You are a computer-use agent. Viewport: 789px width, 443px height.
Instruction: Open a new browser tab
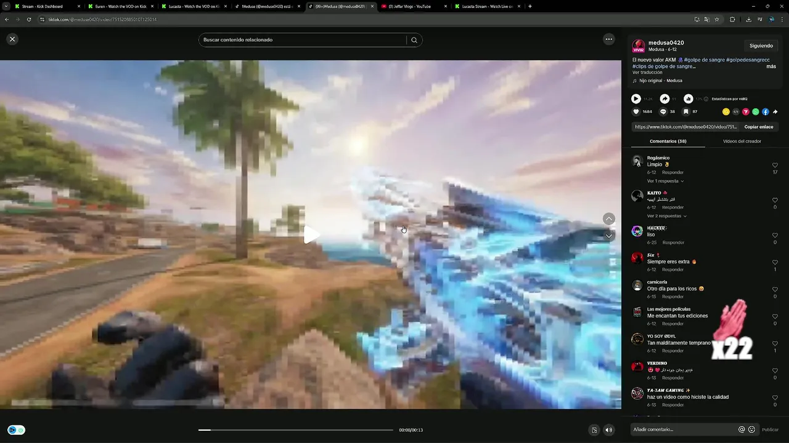tap(530, 6)
